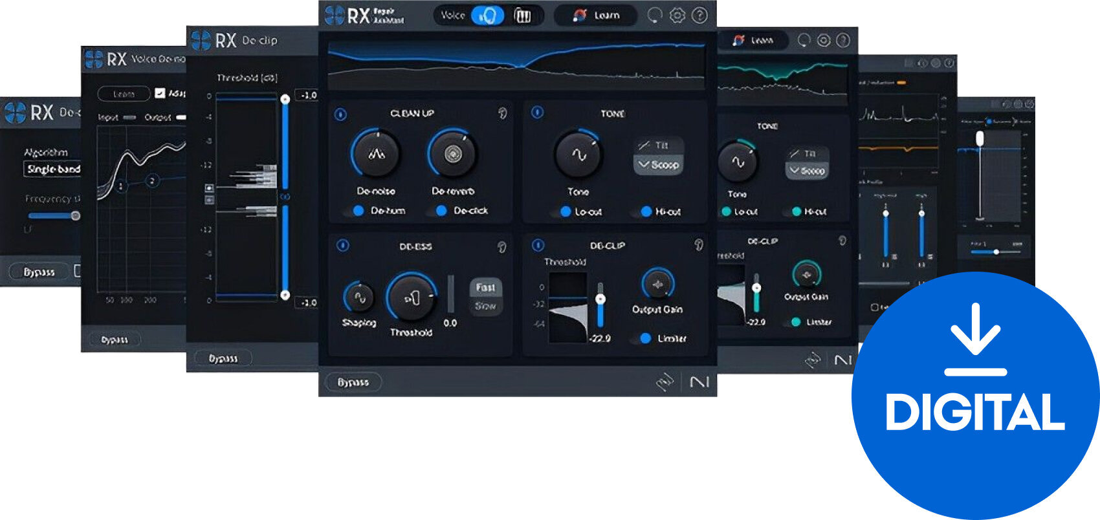Screen dimensions: 1100x520
Task: Select Voice mode in Repair Assistant header
Action: [x=487, y=15]
